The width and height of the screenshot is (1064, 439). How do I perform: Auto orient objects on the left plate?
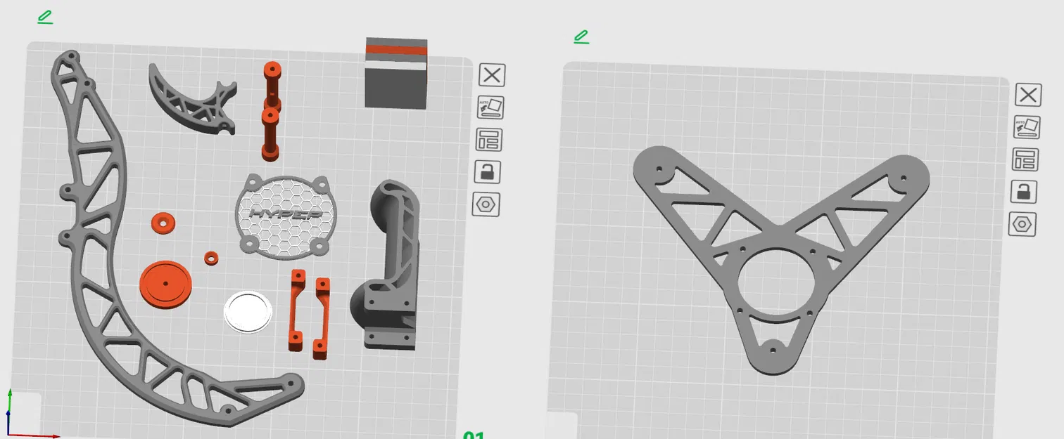pyautogui.click(x=490, y=107)
